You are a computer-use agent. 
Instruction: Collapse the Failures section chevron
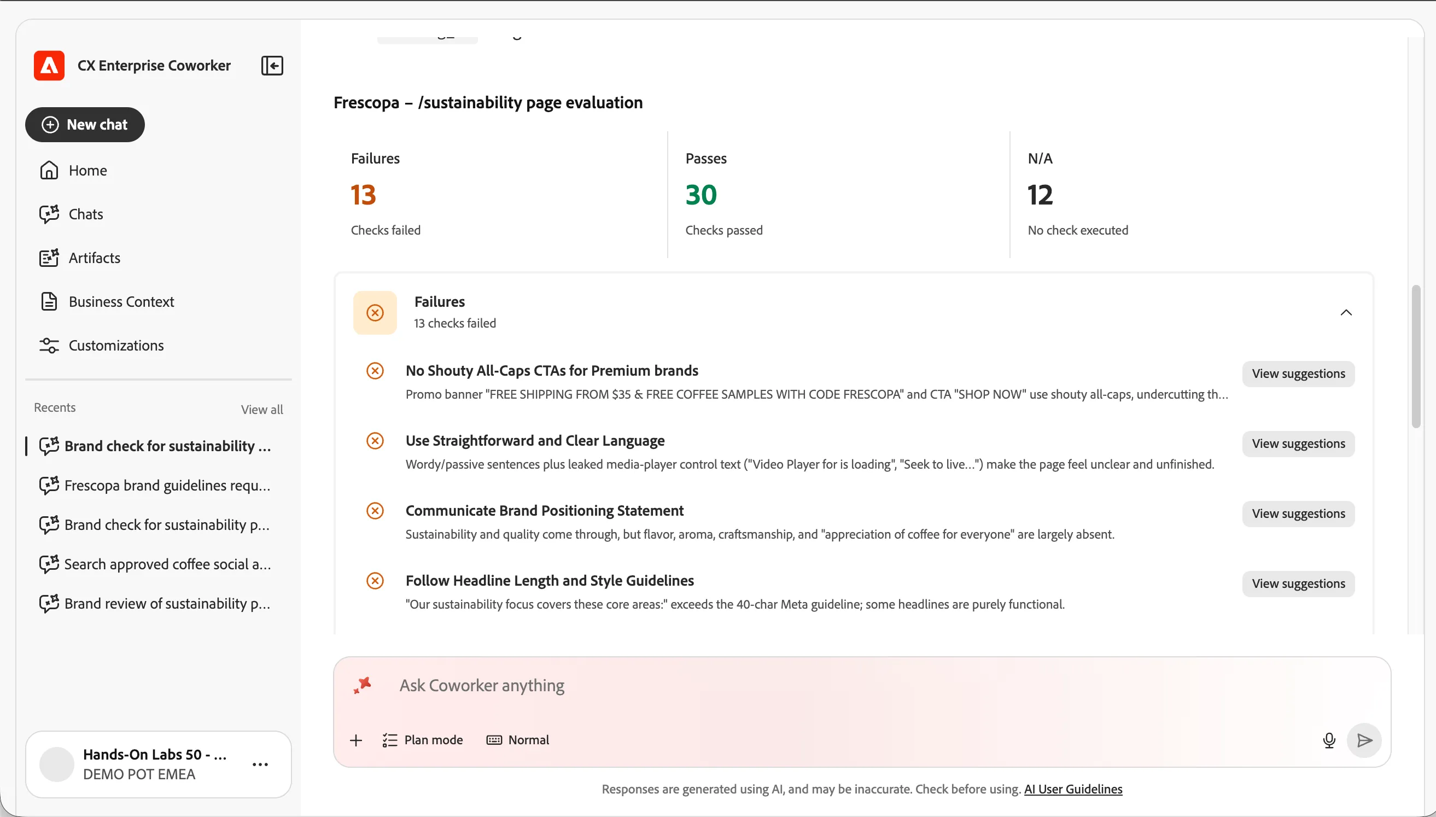coord(1346,313)
